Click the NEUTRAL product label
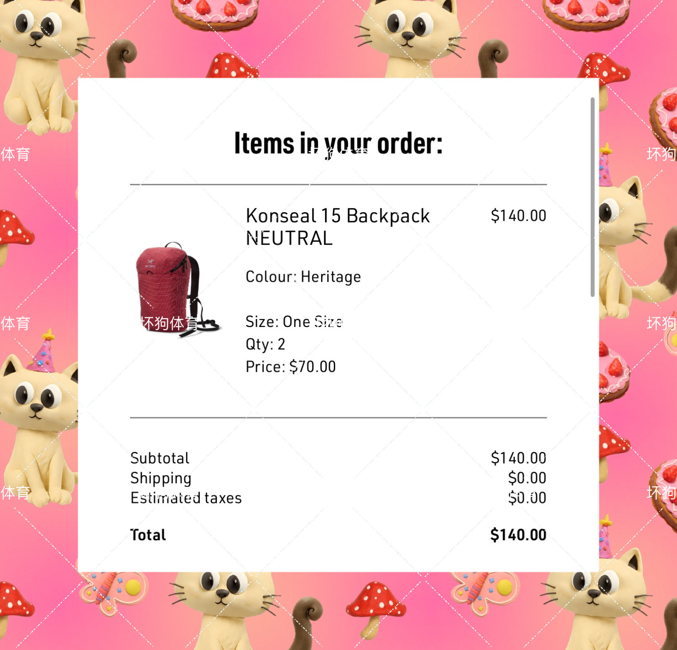The height and width of the screenshot is (650, 677). 289,239
